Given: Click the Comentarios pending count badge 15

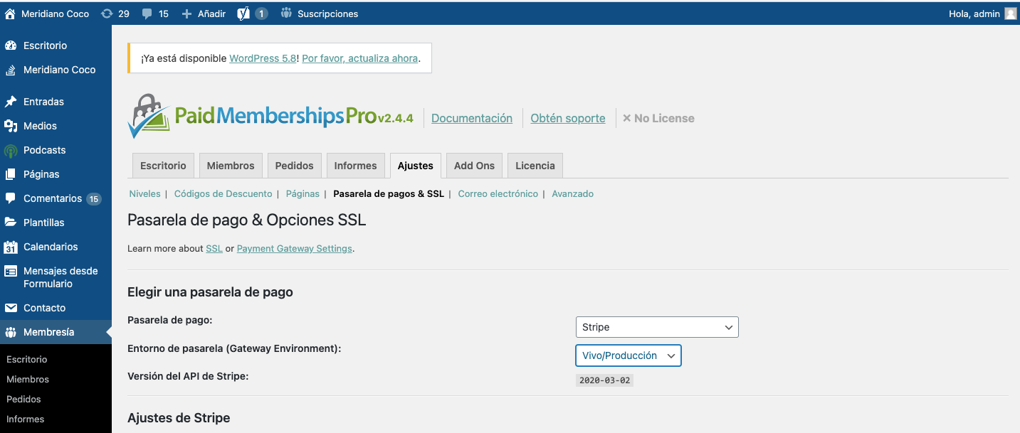Looking at the screenshot, I should (x=94, y=199).
